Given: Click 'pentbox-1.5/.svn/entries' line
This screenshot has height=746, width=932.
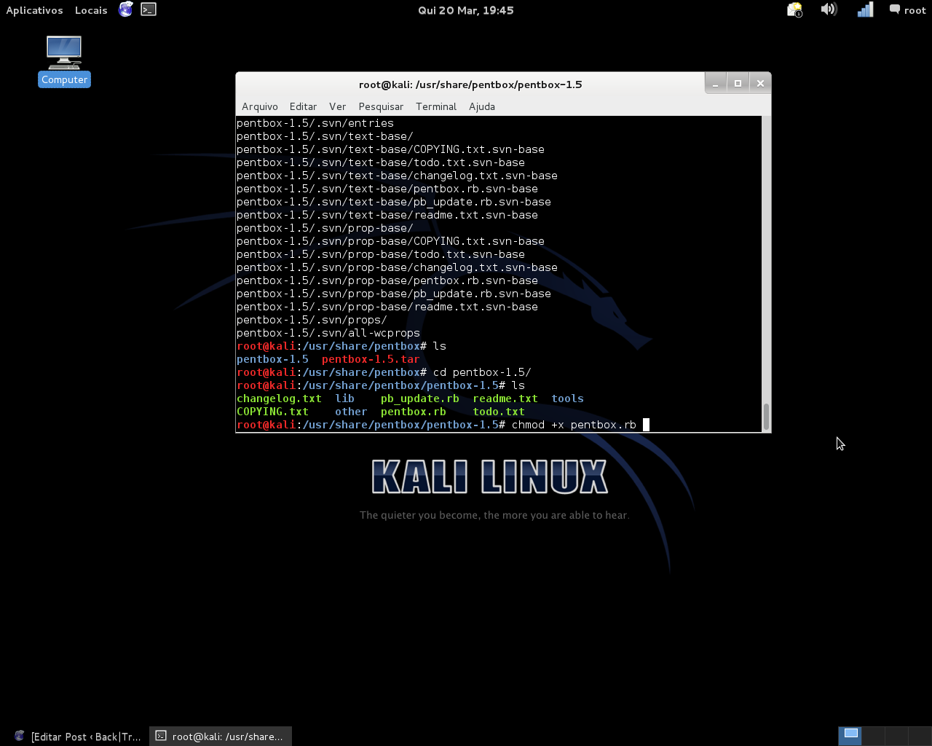Looking at the screenshot, I should click(x=315, y=123).
